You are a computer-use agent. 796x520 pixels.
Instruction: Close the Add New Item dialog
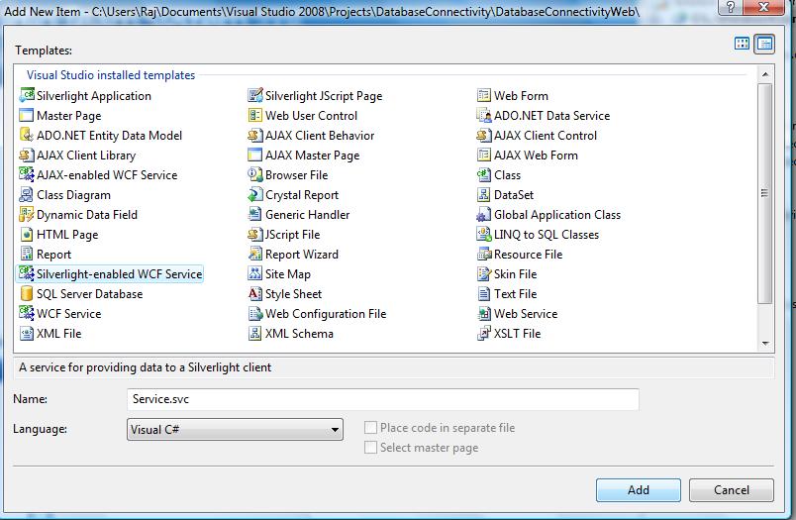(x=763, y=7)
